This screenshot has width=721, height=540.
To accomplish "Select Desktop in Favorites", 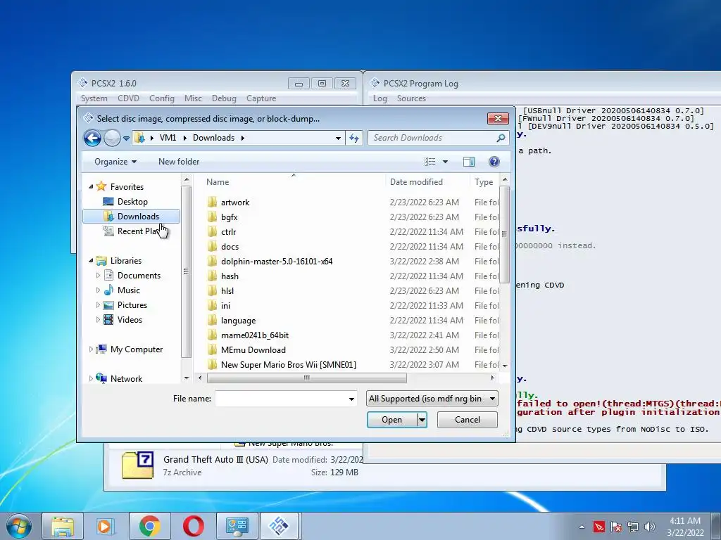I will point(132,202).
